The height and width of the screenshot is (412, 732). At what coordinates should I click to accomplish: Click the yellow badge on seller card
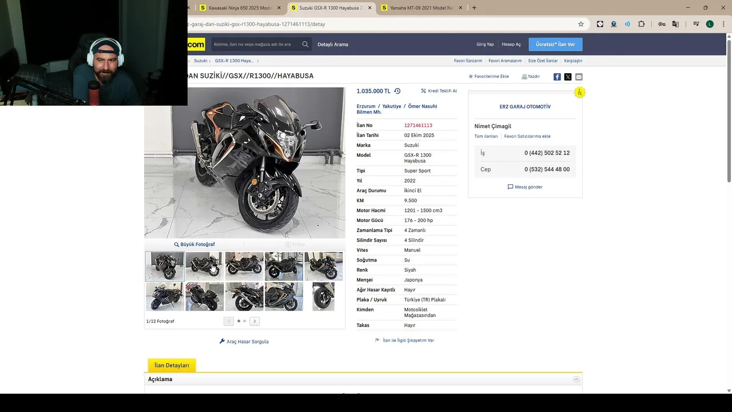[x=580, y=92]
